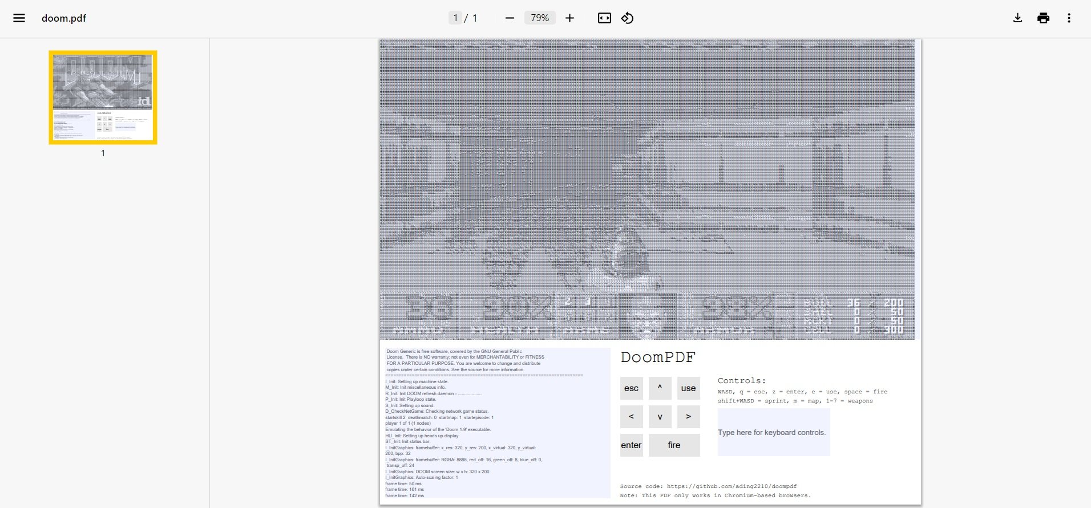
Task: Click the doom.pdf file title
Action: [64, 18]
